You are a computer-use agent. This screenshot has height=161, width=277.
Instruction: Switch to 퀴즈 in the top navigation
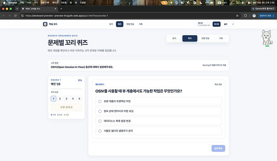point(120,24)
